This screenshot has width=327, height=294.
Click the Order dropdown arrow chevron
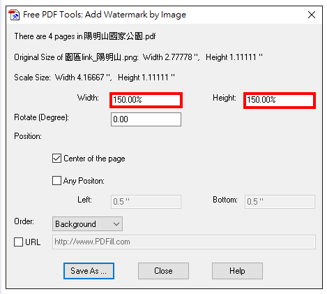pos(116,224)
